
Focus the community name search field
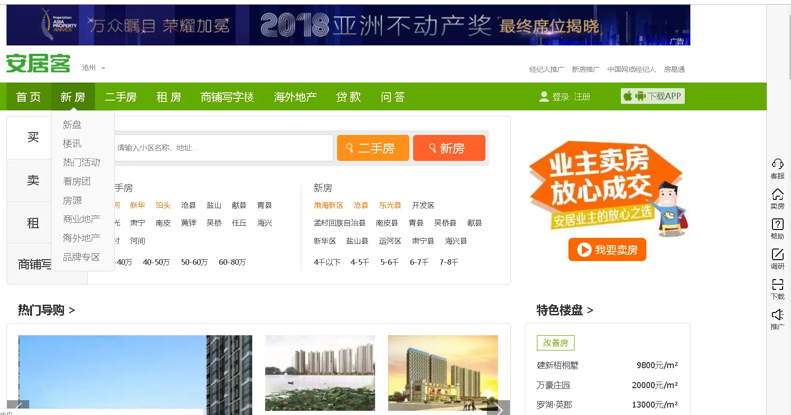223,148
